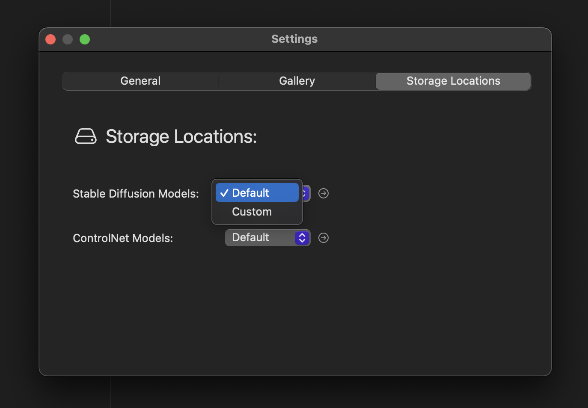
Task: Click the "Stable Diffusion Models:" label
Action: pyautogui.click(x=136, y=194)
